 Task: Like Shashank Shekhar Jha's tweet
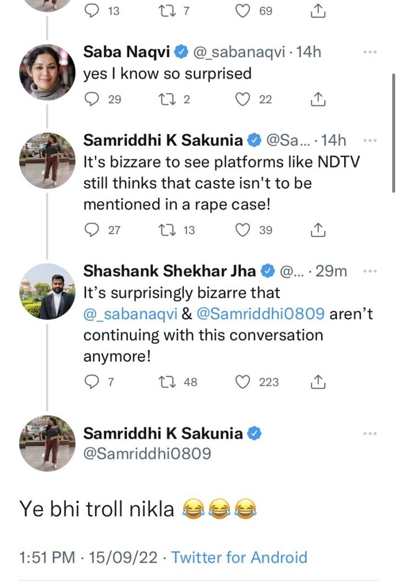[242, 381]
